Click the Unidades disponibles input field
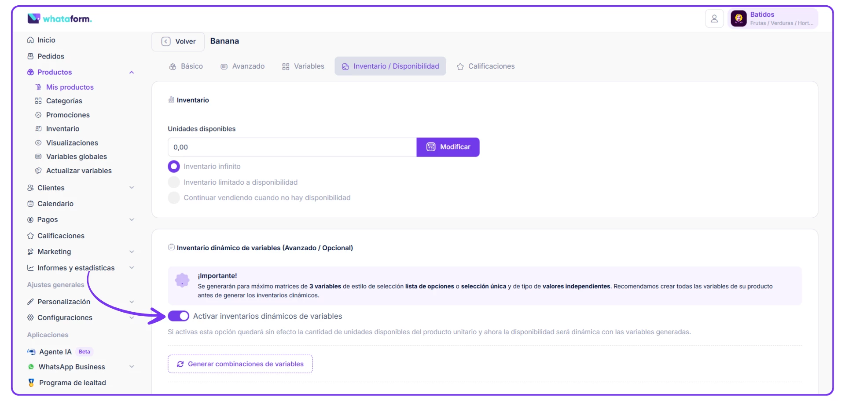 292,147
